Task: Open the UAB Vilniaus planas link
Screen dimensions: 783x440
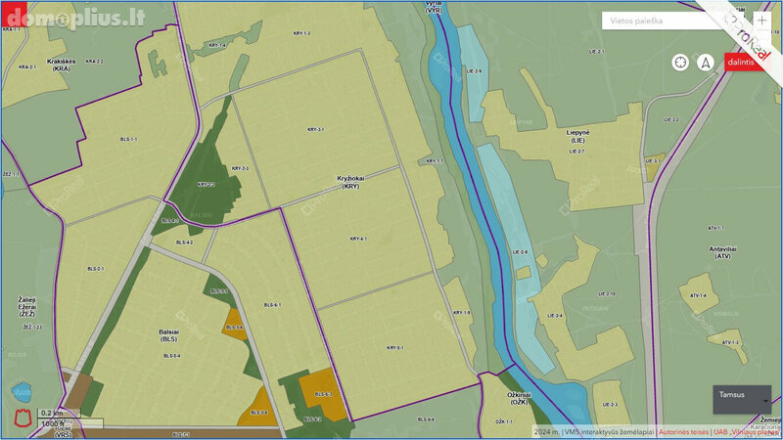Action: click(x=747, y=432)
